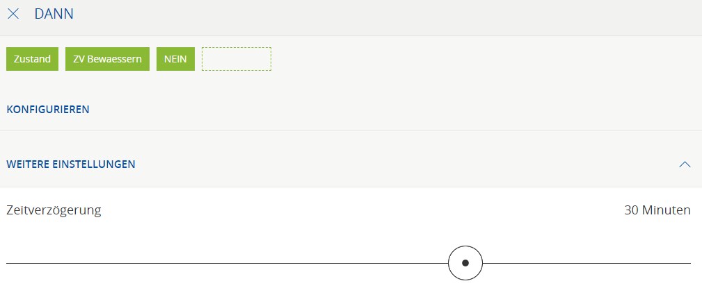Image resolution: width=702 pixels, height=297 pixels.
Task: Click the 30 Minuten value text
Action: pyautogui.click(x=657, y=210)
